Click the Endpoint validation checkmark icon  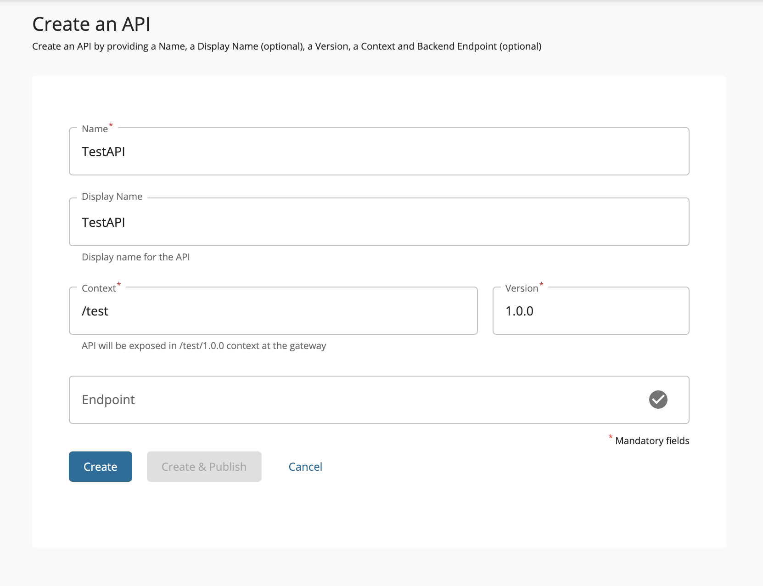[x=658, y=400]
